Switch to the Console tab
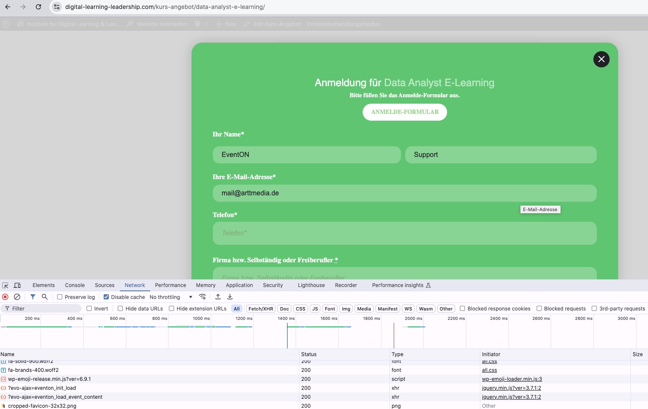This screenshot has height=409, width=648. click(x=75, y=285)
